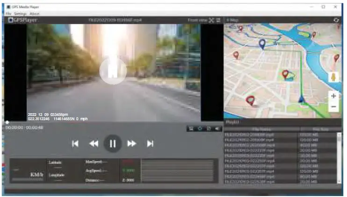The image size is (347, 197).
Task: Refresh the map with the reload icon
Action: pyautogui.click(x=336, y=20)
